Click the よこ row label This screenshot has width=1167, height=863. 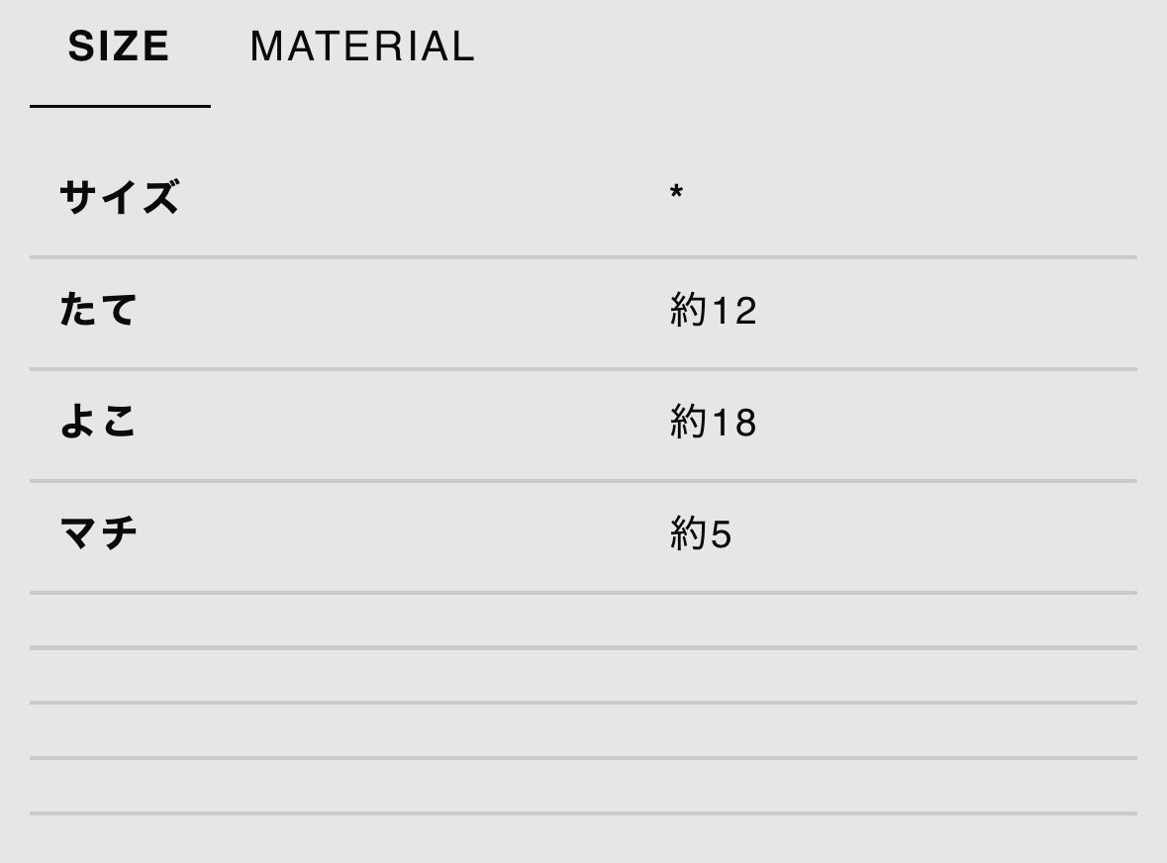(x=98, y=422)
